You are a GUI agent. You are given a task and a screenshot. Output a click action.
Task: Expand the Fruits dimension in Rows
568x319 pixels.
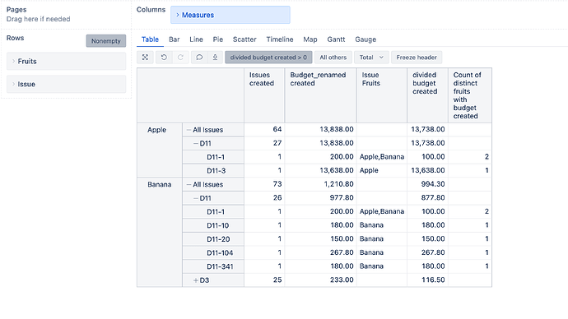tap(14, 61)
